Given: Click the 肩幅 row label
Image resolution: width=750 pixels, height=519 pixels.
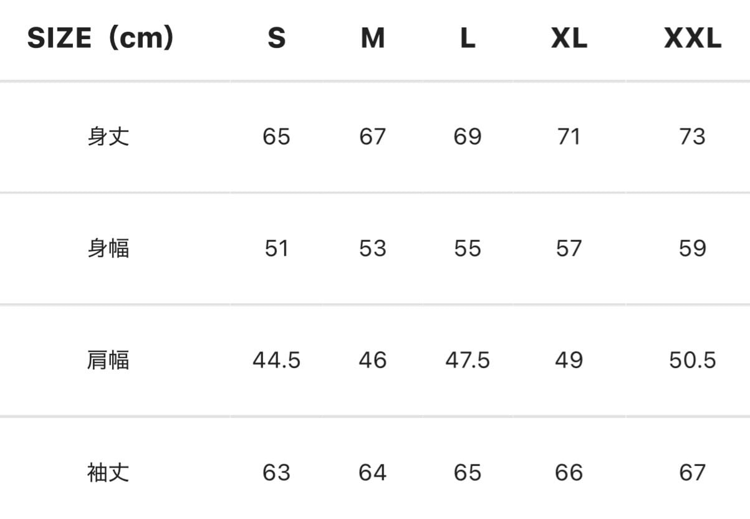Looking at the screenshot, I should click(108, 360).
